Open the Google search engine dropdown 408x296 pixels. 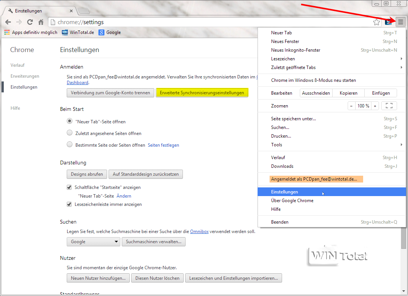click(x=94, y=242)
